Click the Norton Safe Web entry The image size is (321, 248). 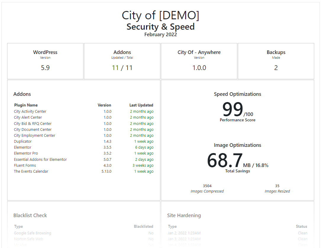click(x=29, y=239)
